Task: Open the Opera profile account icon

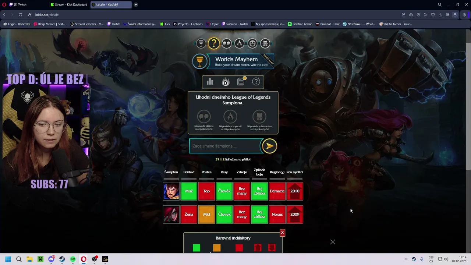Action: pyautogui.click(x=455, y=15)
